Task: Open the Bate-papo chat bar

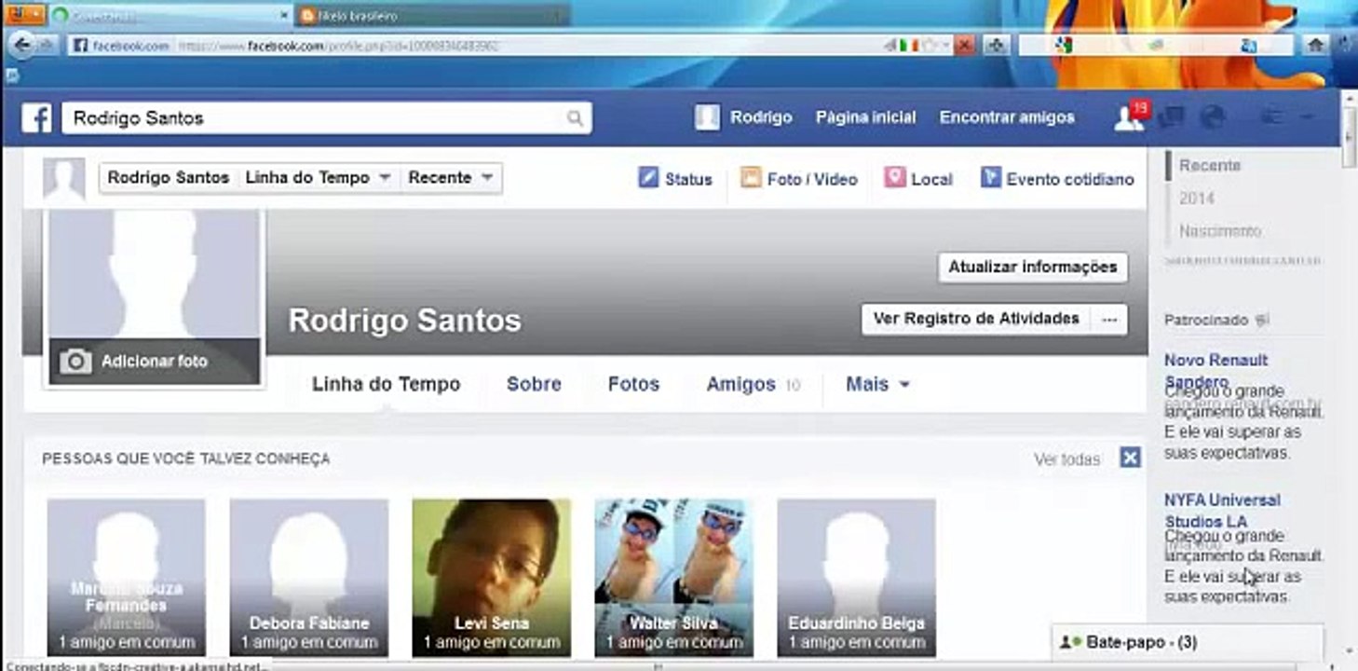Action: click(x=1188, y=642)
